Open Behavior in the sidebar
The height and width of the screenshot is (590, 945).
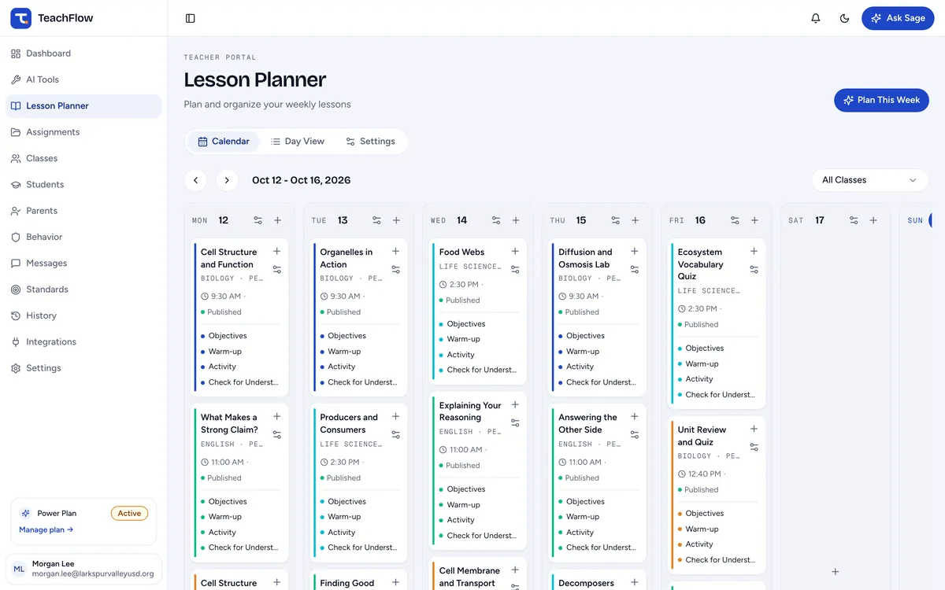tap(83, 237)
